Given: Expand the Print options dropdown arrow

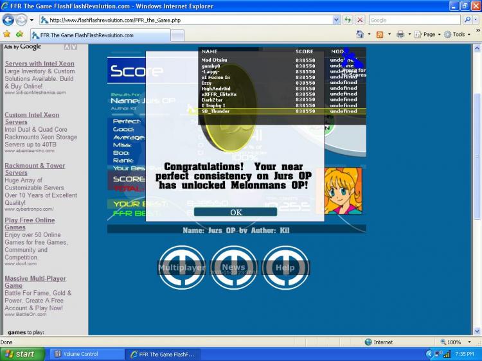Looking at the screenshot, I should 409,35.
